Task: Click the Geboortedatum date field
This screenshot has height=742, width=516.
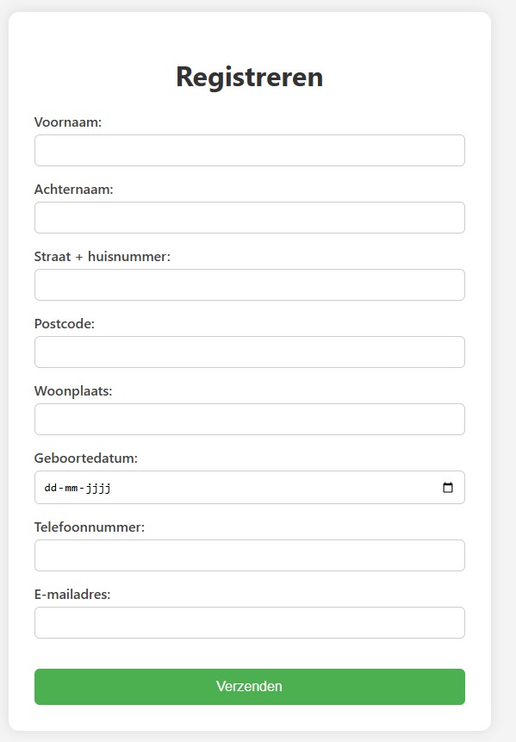Action: [250, 488]
